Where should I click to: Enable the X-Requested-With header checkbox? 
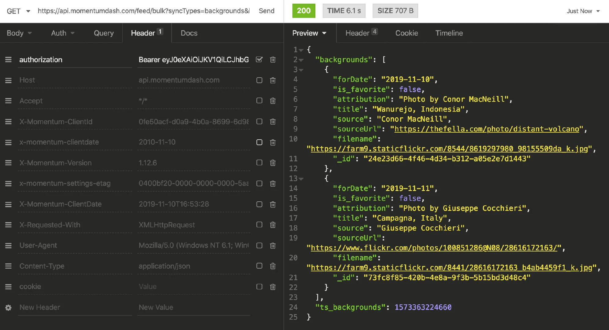pos(259,225)
